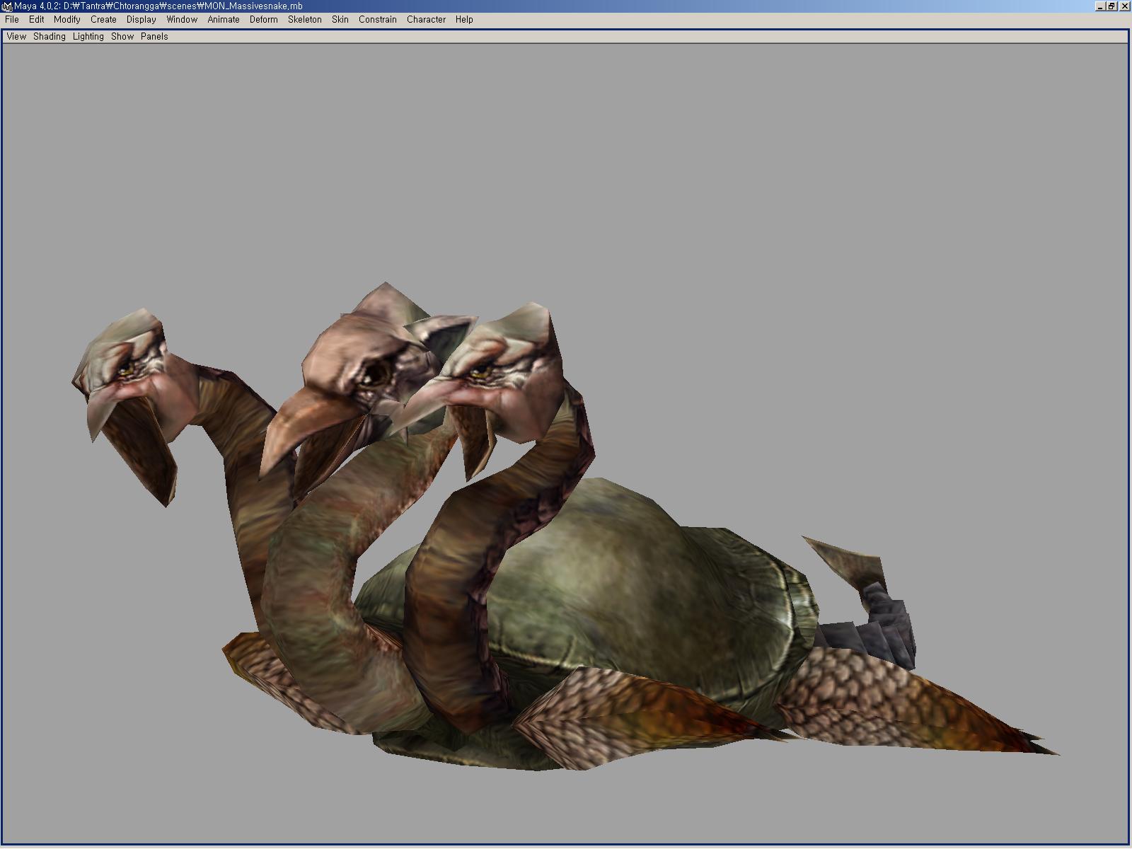Open the Character menu

426,20
